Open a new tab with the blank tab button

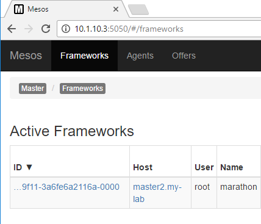[138, 10]
